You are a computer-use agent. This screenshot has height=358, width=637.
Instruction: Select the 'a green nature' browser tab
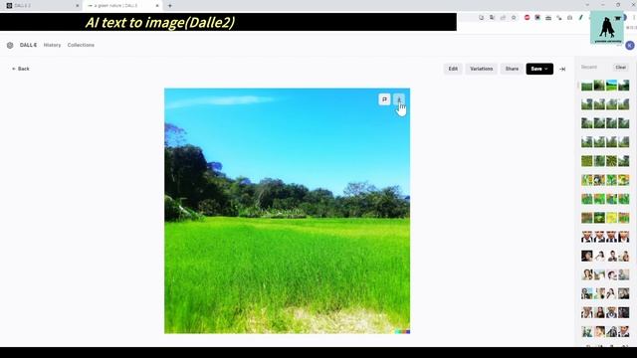click(121, 6)
